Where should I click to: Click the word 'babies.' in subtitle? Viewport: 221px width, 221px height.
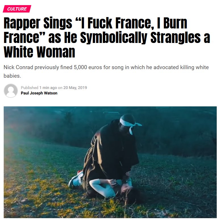(12, 76)
